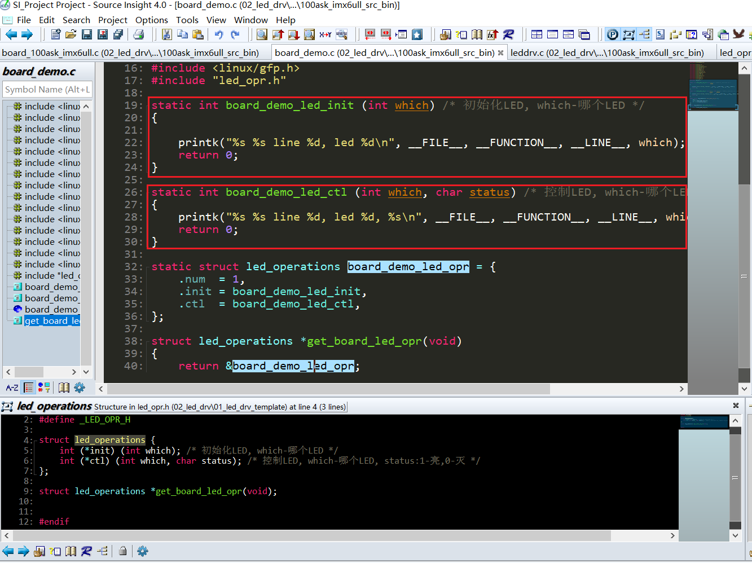Open symbol panel settings gear
Viewport: 752px width, 563px height.
coord(80,388)
